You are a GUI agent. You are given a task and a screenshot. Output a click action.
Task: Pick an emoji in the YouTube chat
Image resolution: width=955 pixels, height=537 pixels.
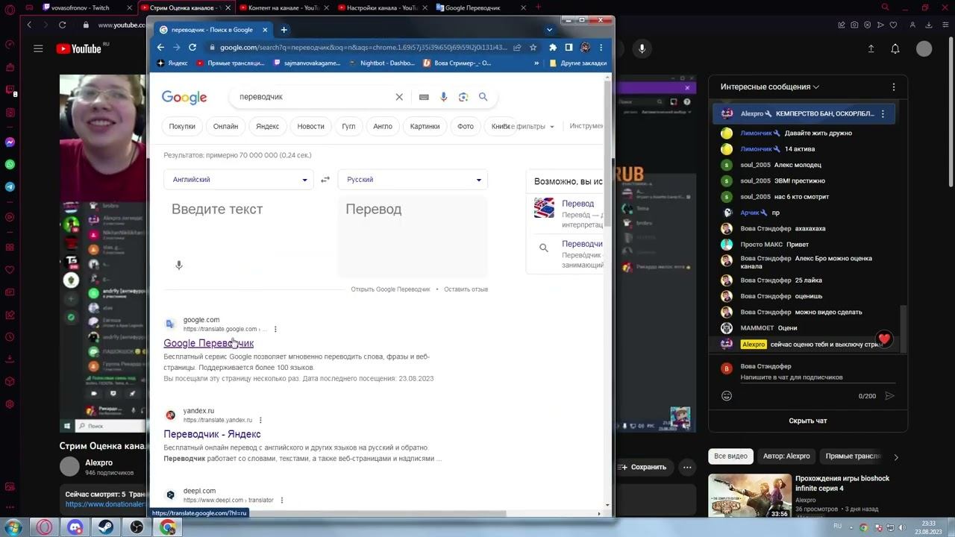click(727, 396)
